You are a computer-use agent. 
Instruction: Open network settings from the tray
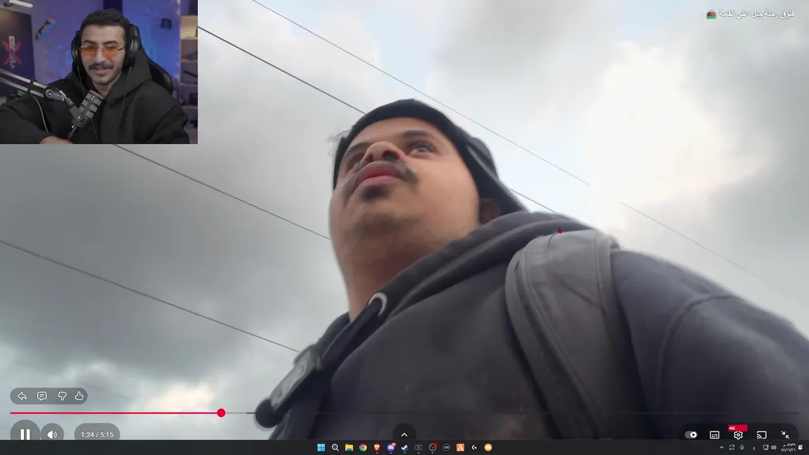coord(766,447)
